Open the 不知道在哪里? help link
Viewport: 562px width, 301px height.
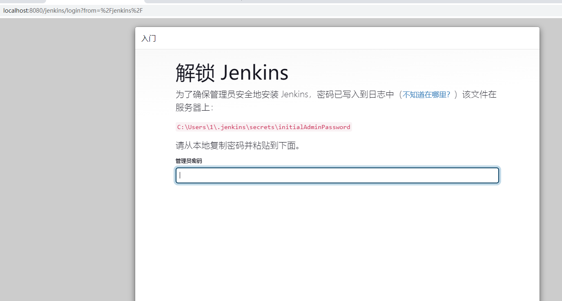pyautogui.click(x=426, y=95)
